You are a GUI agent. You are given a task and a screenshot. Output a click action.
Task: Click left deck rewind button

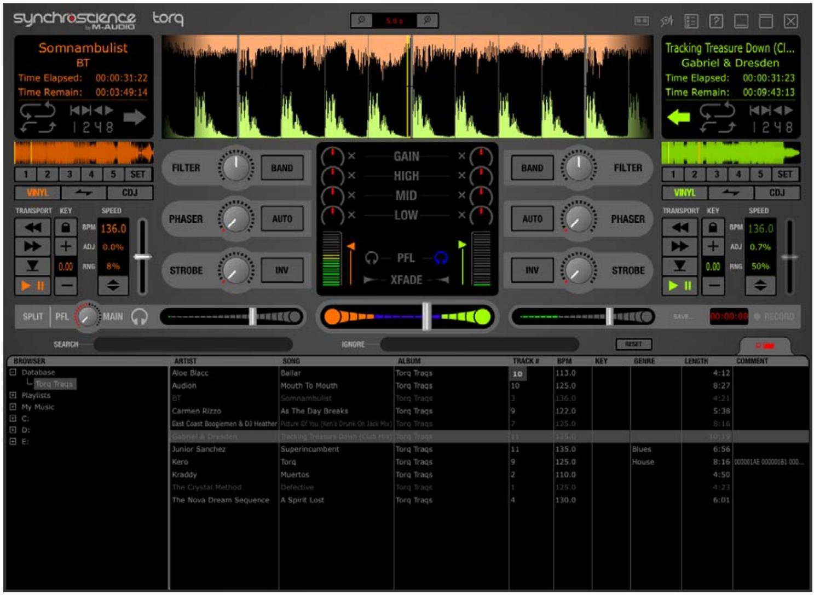[x=33, y=228]
